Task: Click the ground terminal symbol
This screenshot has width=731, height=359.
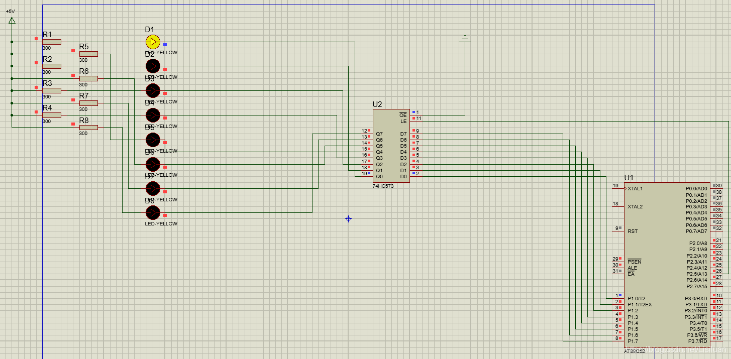Action: 465,39
